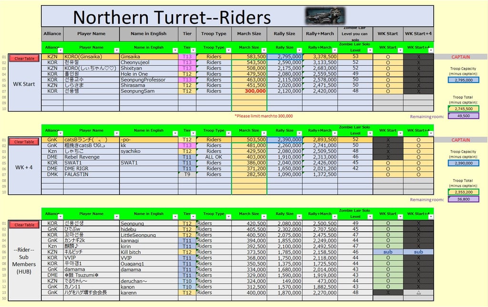Open Alliance filter dropdown in WK Start table
The width and height of the screenshot is (488, 307).
61,50
